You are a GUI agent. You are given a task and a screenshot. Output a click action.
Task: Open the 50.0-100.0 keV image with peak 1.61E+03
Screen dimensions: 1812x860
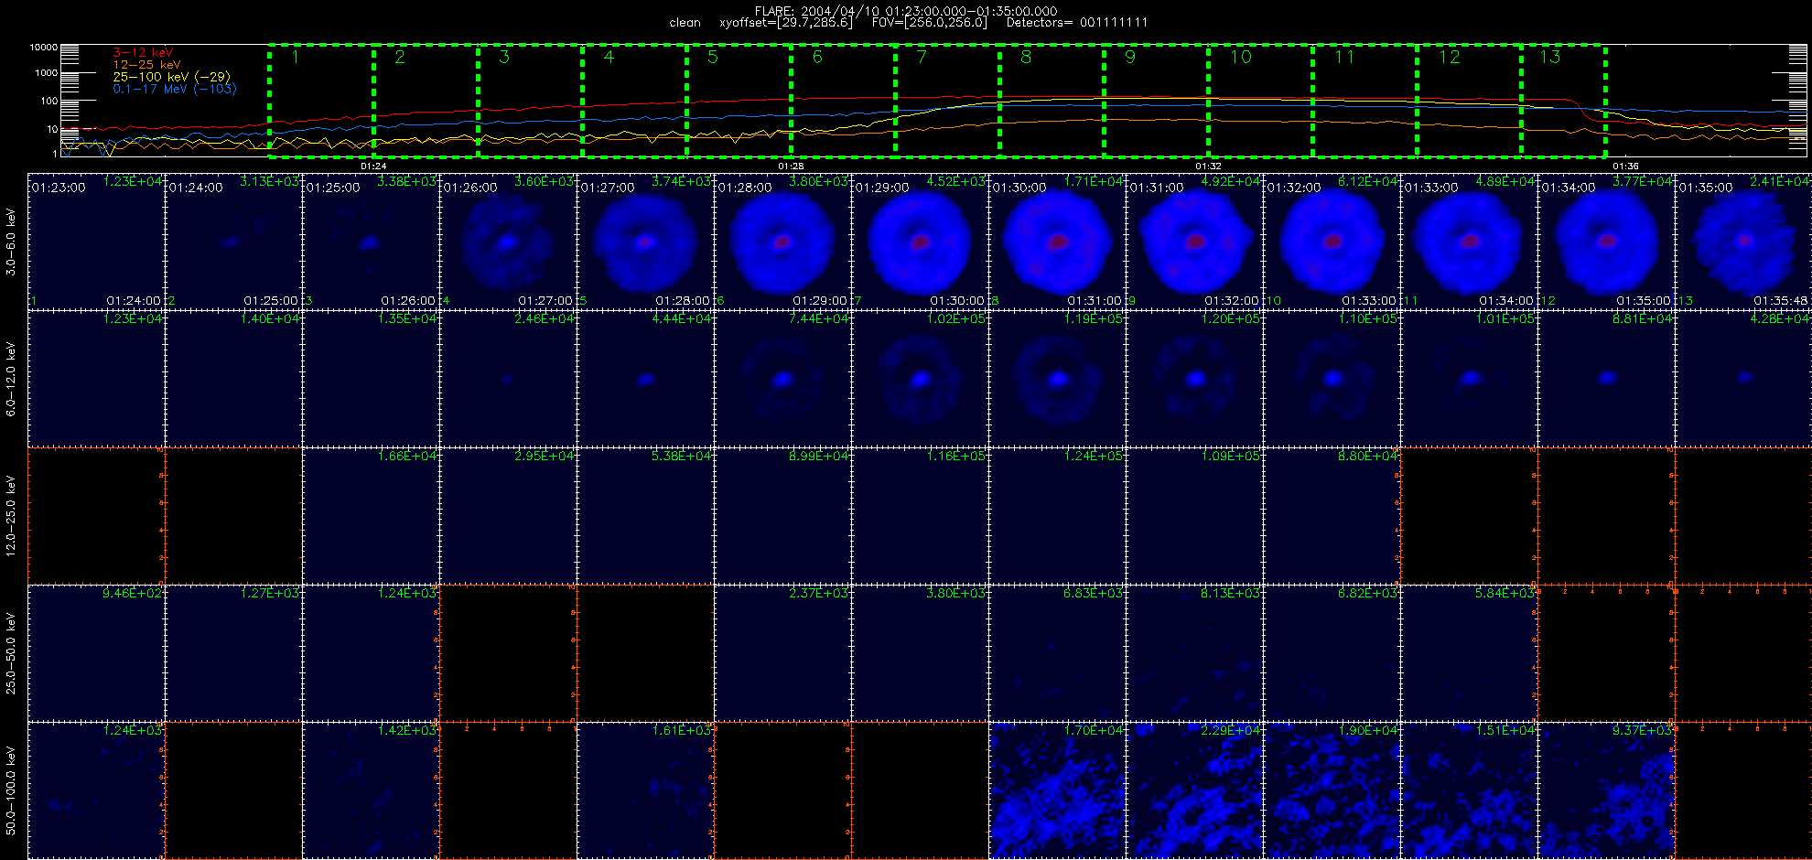coord(645,790)
